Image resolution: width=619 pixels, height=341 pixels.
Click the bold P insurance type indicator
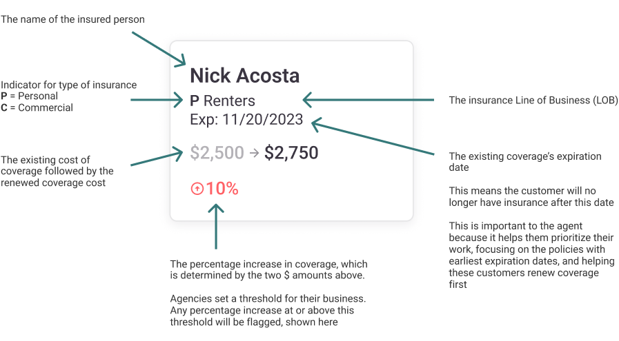(x=194, y=101)
